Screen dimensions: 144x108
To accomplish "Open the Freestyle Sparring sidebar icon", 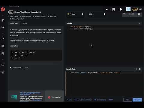I will (x=3, y=28).
